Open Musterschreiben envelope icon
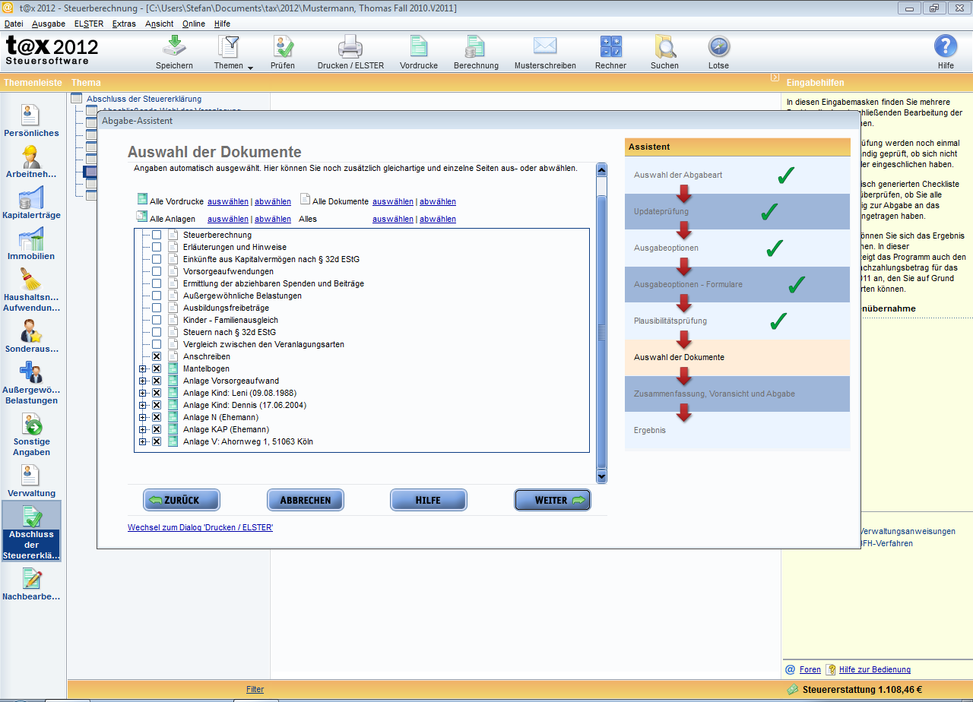 [x=545, y=47]
